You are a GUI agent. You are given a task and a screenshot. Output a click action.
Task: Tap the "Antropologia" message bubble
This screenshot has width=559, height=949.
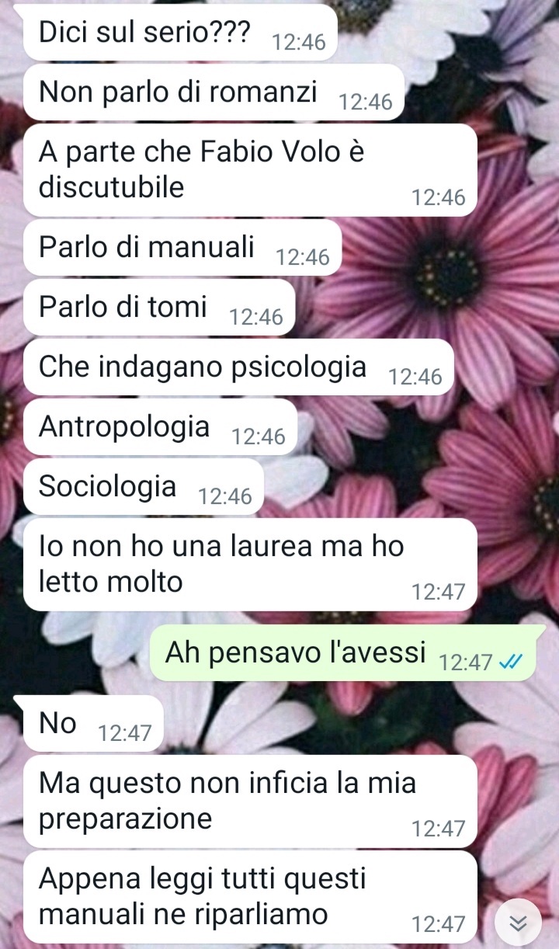[x=161, y=426]
